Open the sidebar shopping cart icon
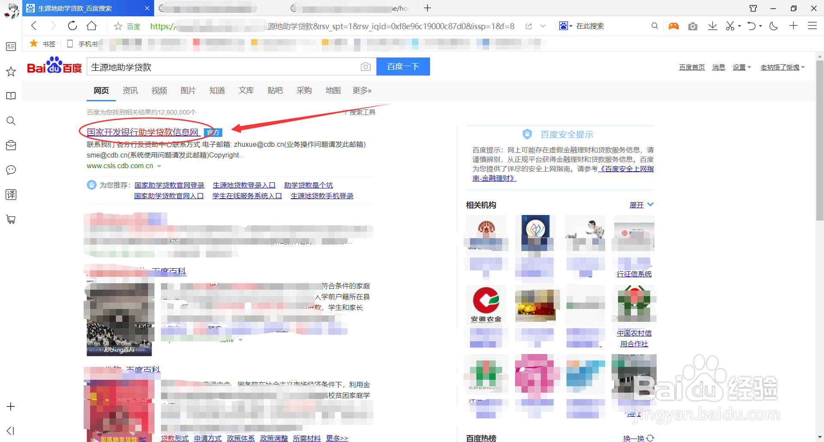Image resolution: width=824 pixels, height=442 pixels. point(11,219)
